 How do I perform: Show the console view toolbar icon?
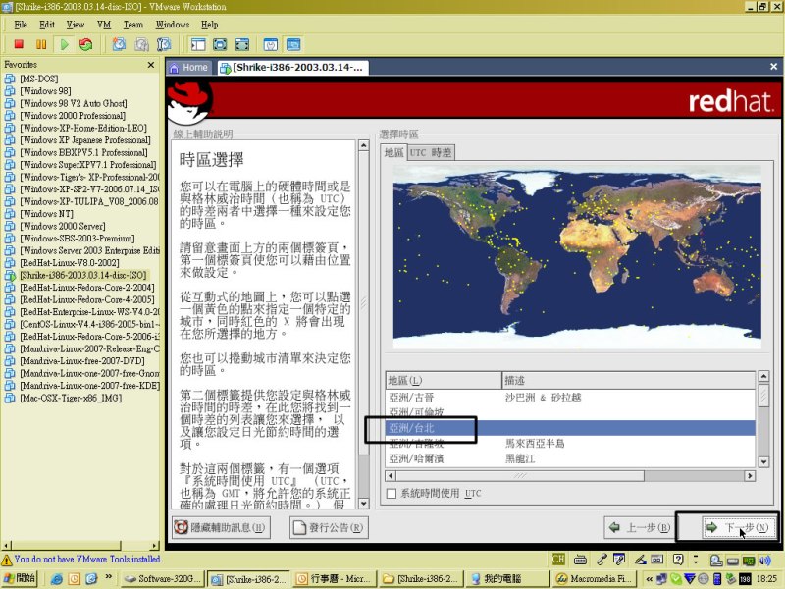pyautogui.click(x=293, y=44)
